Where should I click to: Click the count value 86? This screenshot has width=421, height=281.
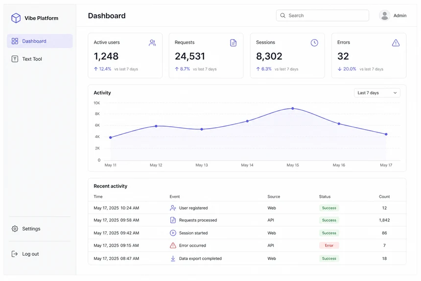384,233
